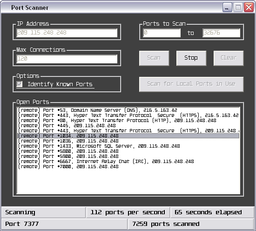Click the IP Address input field
The image size is (256, 231).
(x=67, y=33)
